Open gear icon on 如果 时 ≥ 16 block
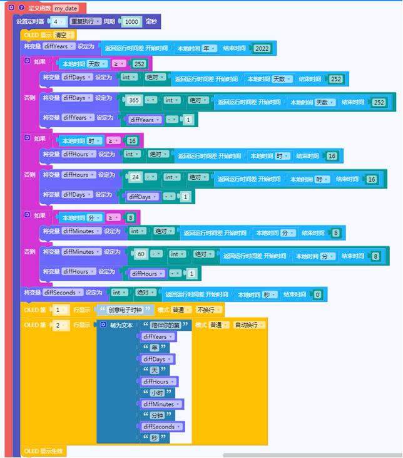Screen dimensions: 403x458 pyautogui.click(x=27, y=138)
